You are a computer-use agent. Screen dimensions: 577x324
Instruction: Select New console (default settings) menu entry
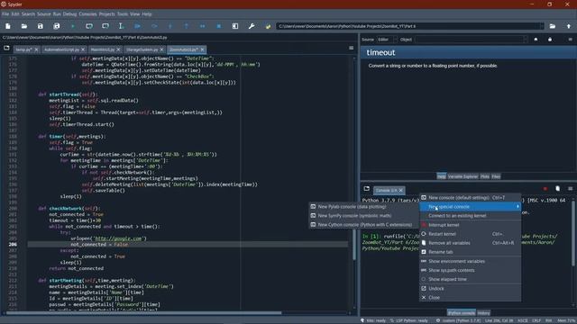(470, 198)
